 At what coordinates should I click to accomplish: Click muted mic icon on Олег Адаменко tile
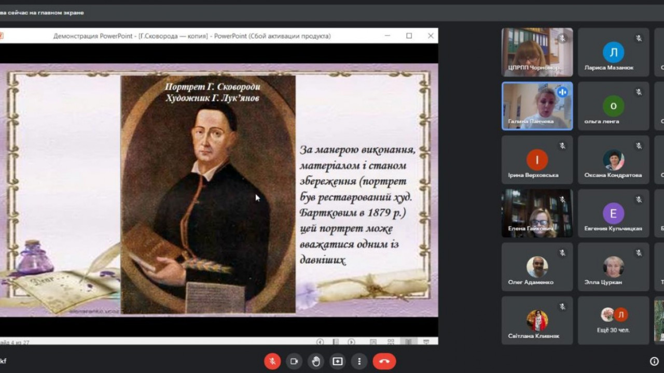562,253
